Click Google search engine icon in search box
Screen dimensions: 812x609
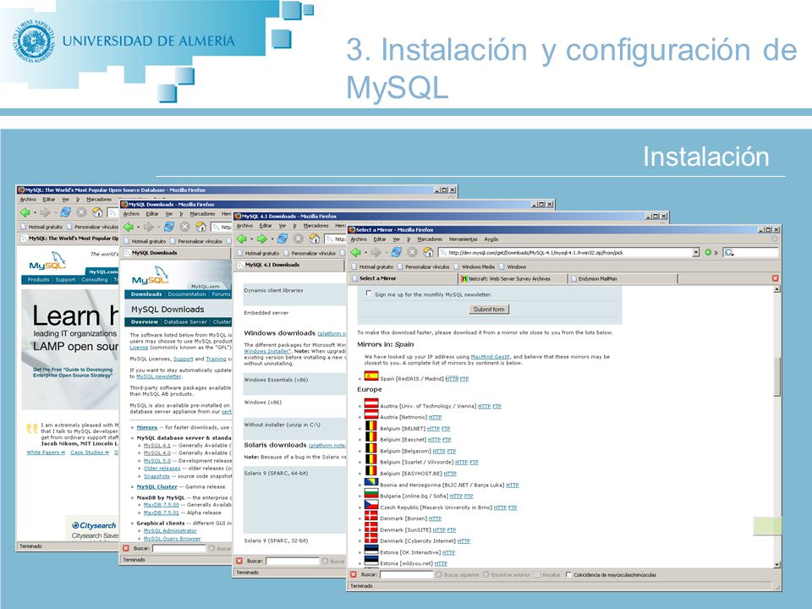coord(729,253)
